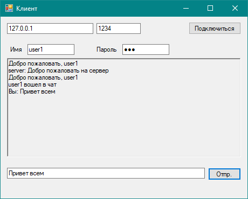Select the 'Вы: Привет всем' chat line
The image size is (248, 199).
[x=32, y=91]
